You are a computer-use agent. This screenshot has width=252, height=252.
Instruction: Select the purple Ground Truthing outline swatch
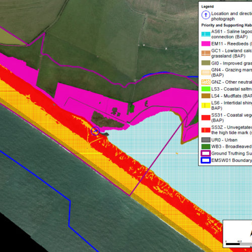(206, 153)
